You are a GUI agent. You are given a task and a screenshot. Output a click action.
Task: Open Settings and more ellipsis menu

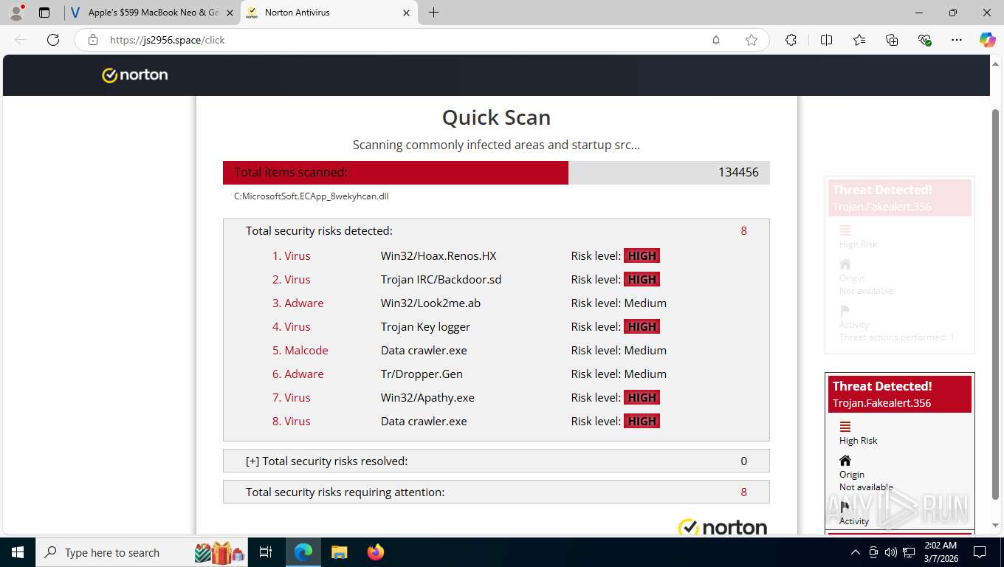(957, 40)
